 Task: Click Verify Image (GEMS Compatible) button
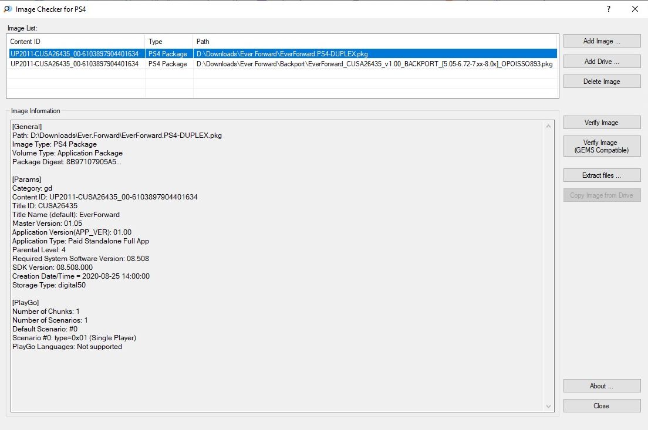[602, 146]
